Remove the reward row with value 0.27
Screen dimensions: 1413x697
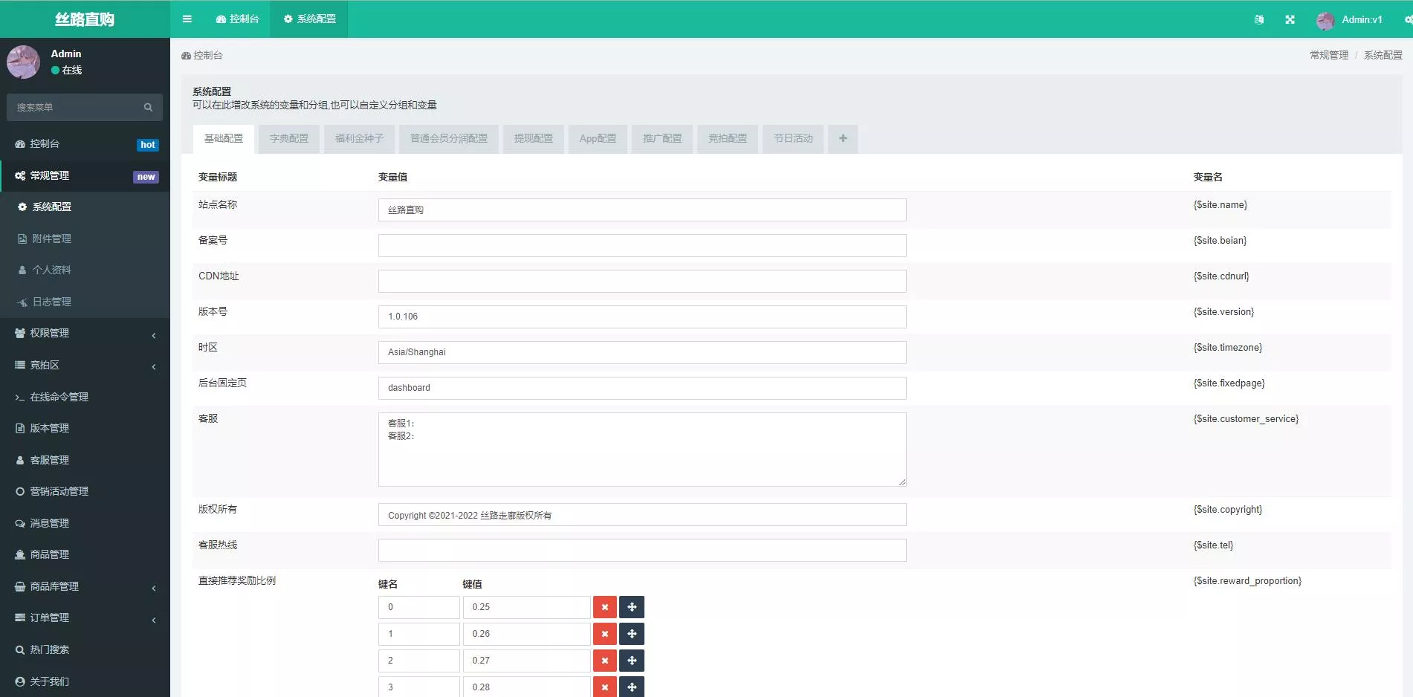click(x=604, y=661)
